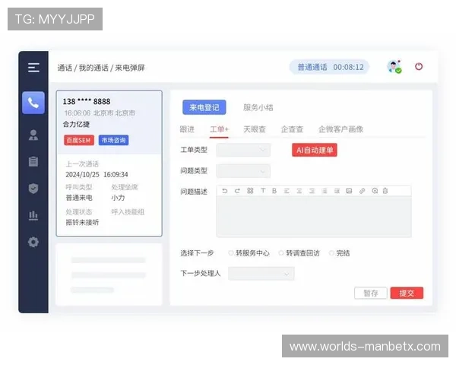Undo in the problem description editor
Viewport: 456px width, 365px height.
tap(224, 191)
